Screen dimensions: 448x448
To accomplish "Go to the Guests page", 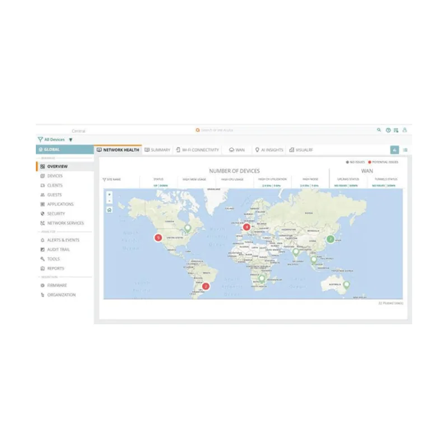I will point(54,195).
